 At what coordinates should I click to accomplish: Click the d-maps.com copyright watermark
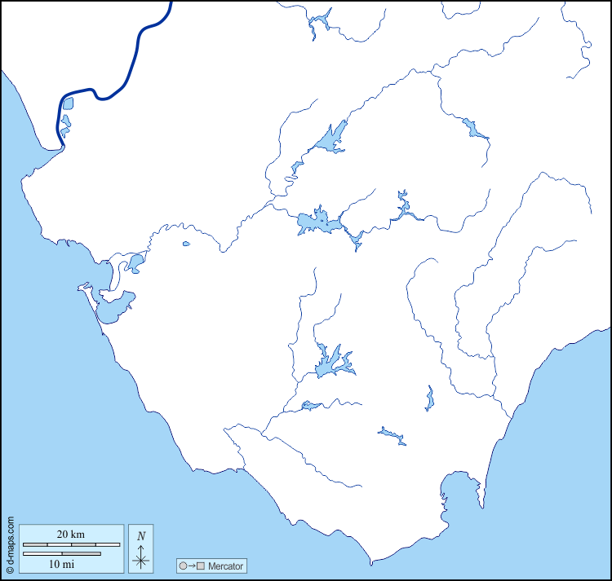pos(9,546)
